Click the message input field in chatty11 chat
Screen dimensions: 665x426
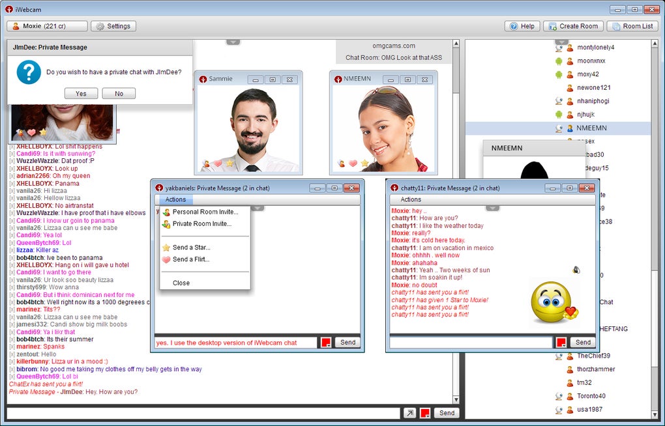pyautogui.click(x=471, y=343)
